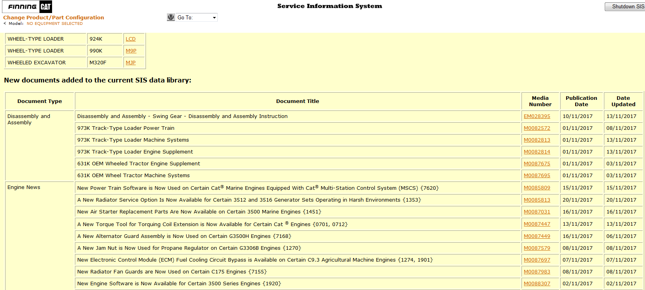Click the New documents added heading
Image resolution: width=645 pixels, height=290 pixels.
[97, 80]
